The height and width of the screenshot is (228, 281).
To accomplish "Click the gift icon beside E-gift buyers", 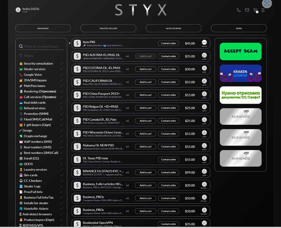I will click(21, 125).
